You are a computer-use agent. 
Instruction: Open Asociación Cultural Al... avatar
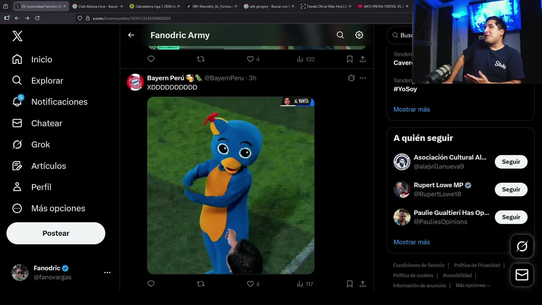coord(402,162)
